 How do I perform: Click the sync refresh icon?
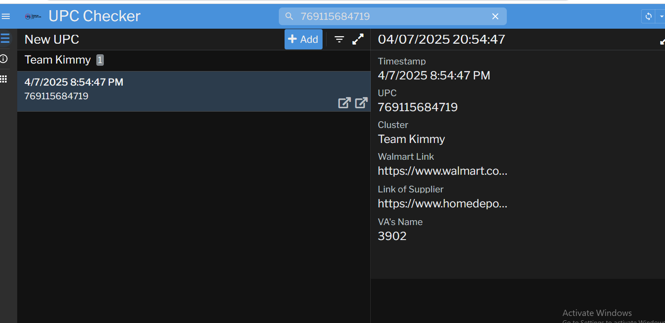coord(648,16)
